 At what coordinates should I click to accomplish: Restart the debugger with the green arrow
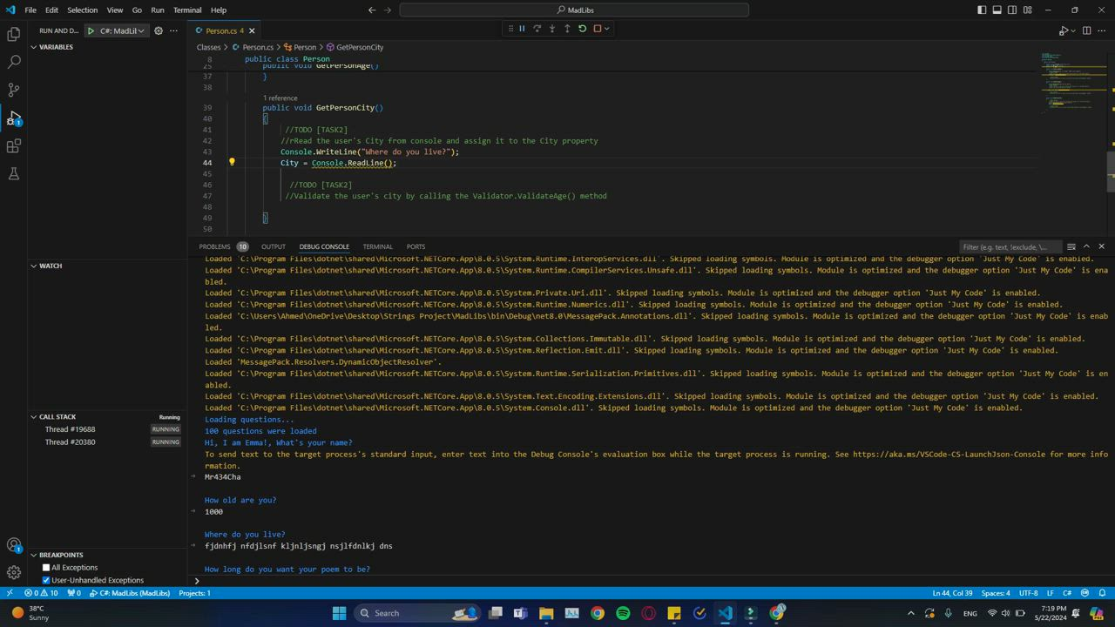pos(582,29)
